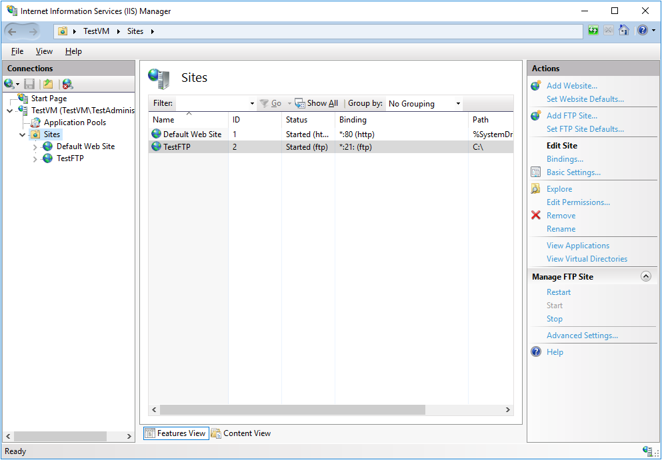Collapse the Sites tree node
662x460 pixels.
click(23, 135)
